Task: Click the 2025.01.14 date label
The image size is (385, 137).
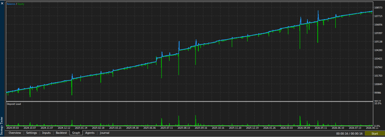Action: point(81,128)
